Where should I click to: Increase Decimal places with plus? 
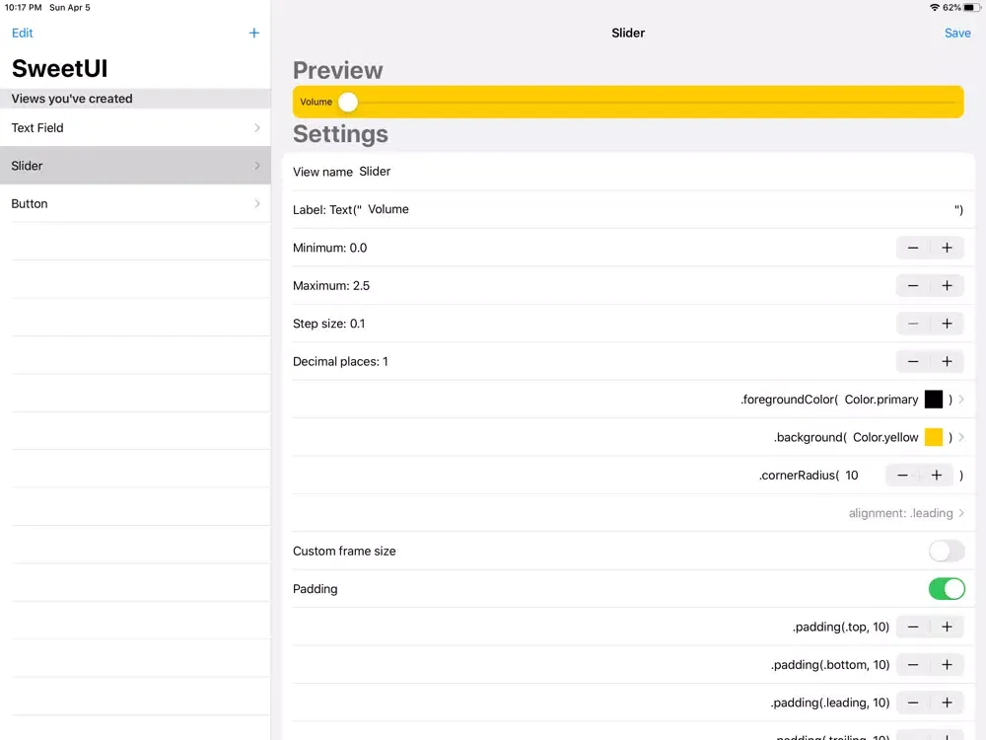(947, 361)
